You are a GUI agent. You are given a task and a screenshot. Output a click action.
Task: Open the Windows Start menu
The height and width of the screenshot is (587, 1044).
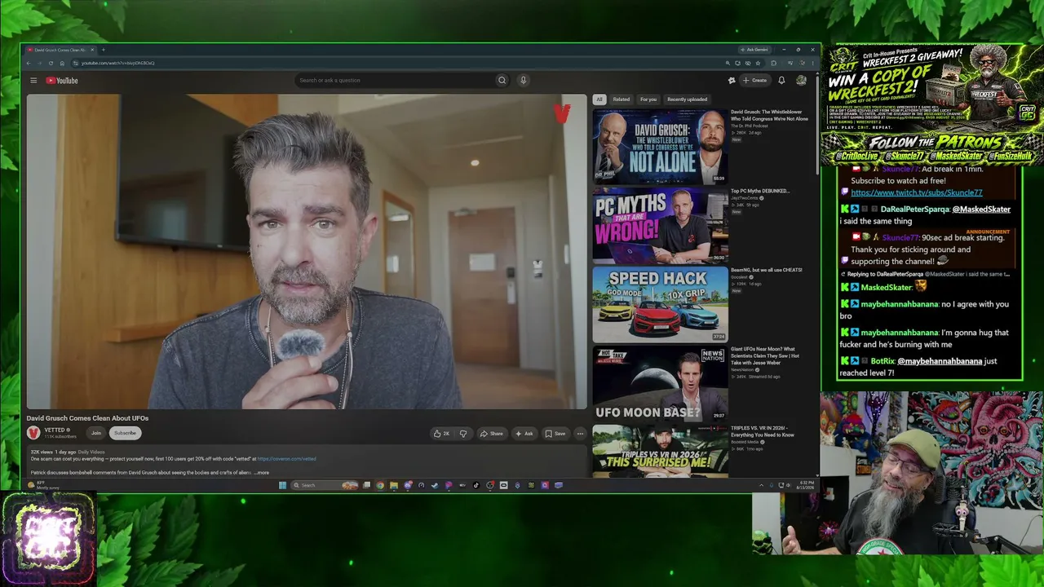pos(283,485)
